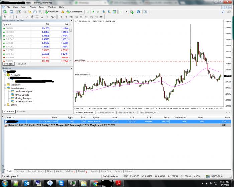Open the Arrows objects dropdown
The image size is (234, 187).
tap(55, 17)
